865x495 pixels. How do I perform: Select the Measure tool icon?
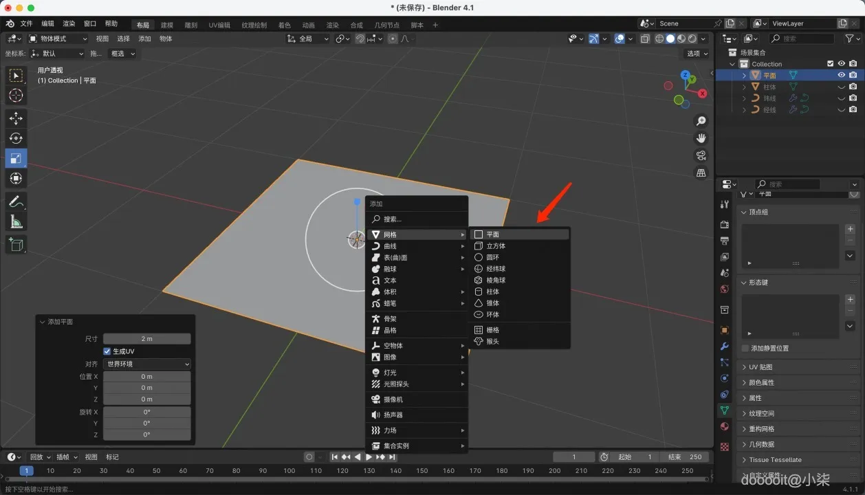pyautogui.click(x=16, y=222)
